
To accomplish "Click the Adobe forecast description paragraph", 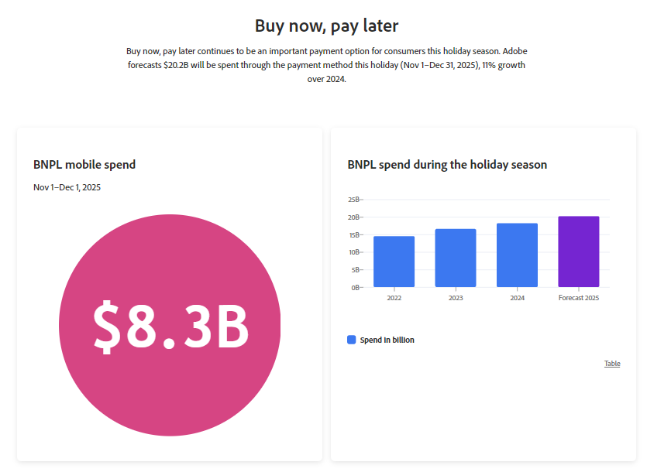I will point(326,65).
